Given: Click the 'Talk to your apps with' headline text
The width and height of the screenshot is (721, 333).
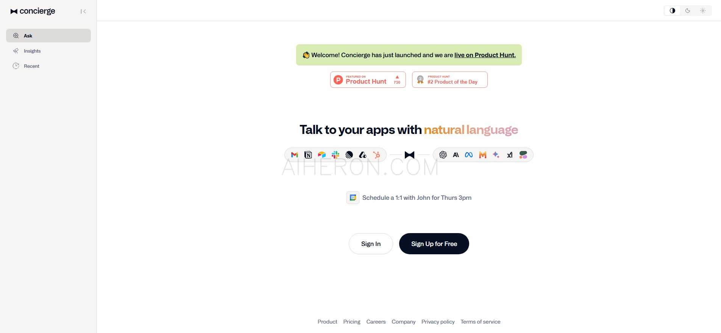Looking at the screenshot, I should [x=360, y=130].
